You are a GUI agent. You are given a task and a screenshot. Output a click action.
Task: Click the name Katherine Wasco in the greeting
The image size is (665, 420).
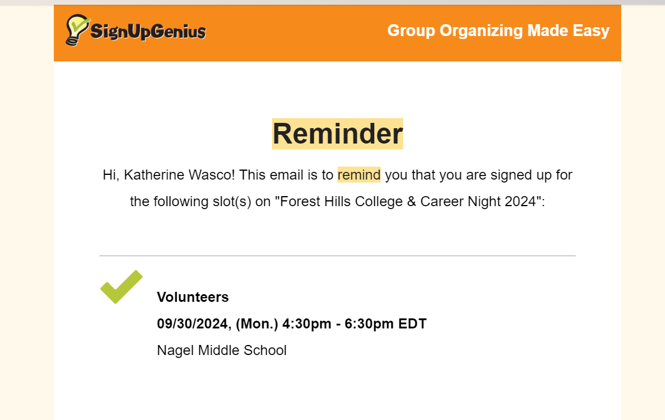pyautogui.click(x=179, y=175)
